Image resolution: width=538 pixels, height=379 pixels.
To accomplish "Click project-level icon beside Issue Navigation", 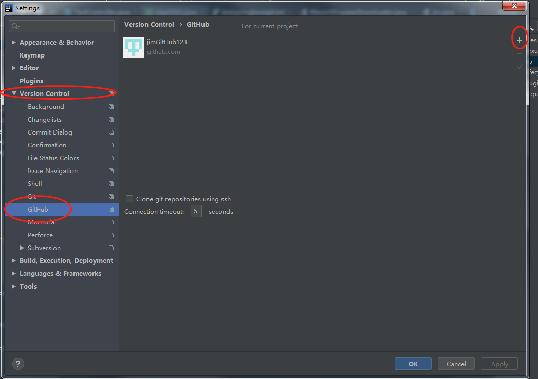I will 111,171.
